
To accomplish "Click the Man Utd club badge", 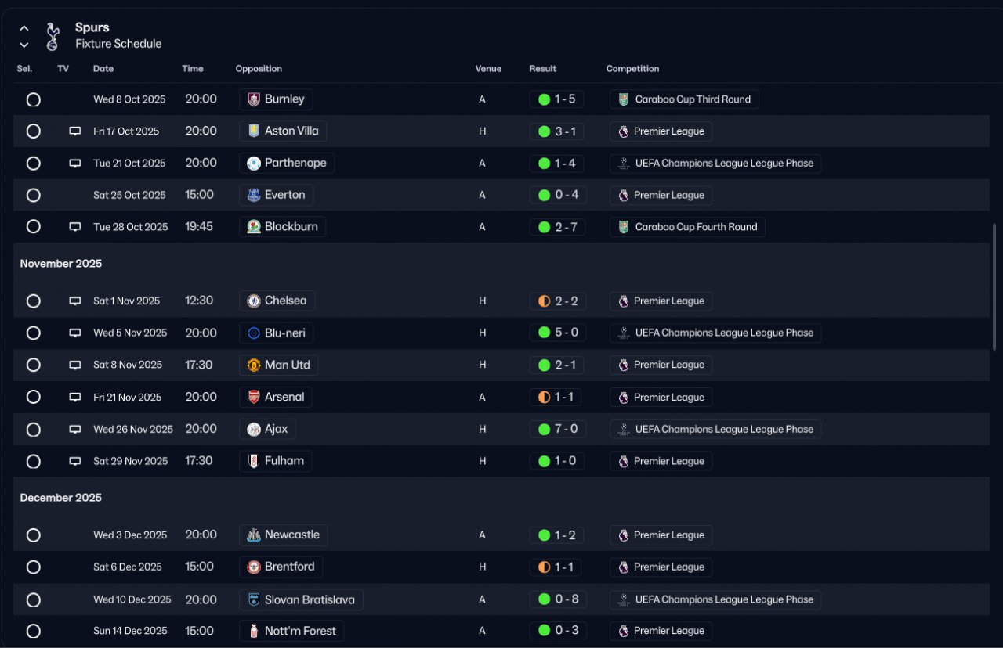I will coord(253,365).
